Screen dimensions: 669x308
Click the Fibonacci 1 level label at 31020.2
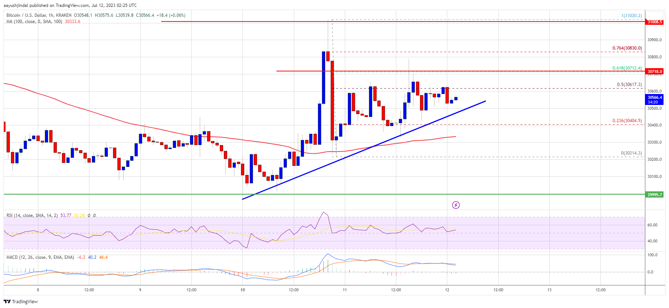click(631, 16)
